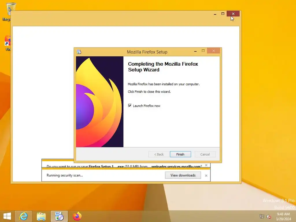296x222 pixels.
Task: Click the muted volume tray icon
Action: pos(269,217)
